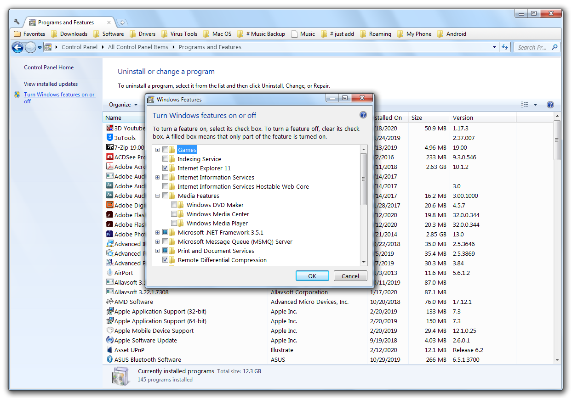The width and height of the screenshot is (572, 398).
Task: Enable the Windows Media Center checkbox
Action: [x=174, y=214]
